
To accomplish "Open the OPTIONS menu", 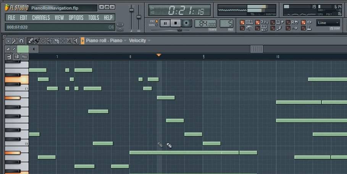I will (x=76, y=18).
